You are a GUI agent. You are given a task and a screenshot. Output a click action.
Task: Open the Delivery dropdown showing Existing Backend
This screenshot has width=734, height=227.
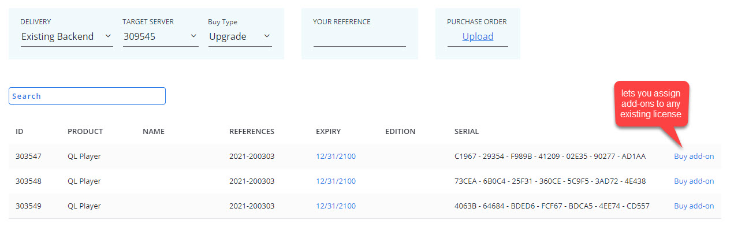pyautogui.click(x=66, y=37)
